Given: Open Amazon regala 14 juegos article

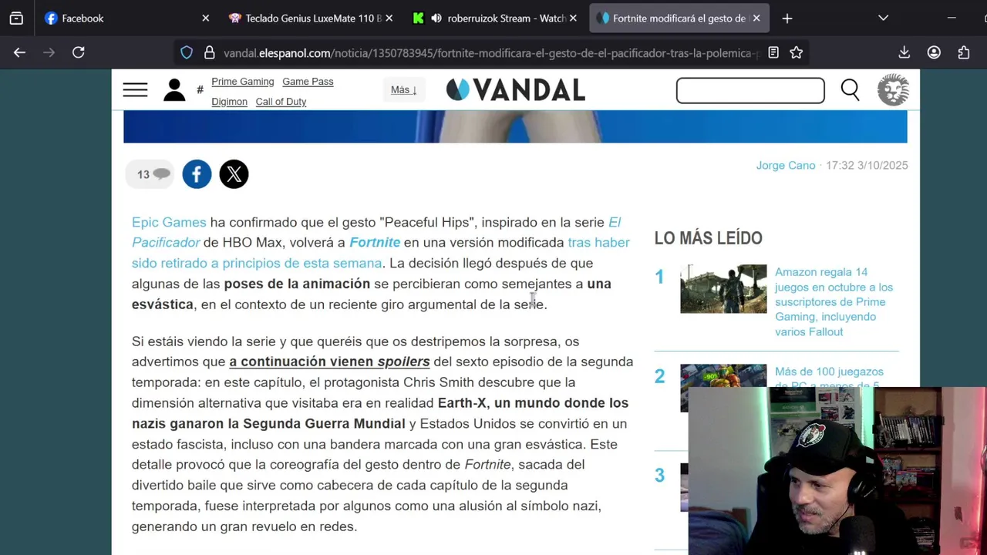Looking at the screenshot, I should coord(834,301).
